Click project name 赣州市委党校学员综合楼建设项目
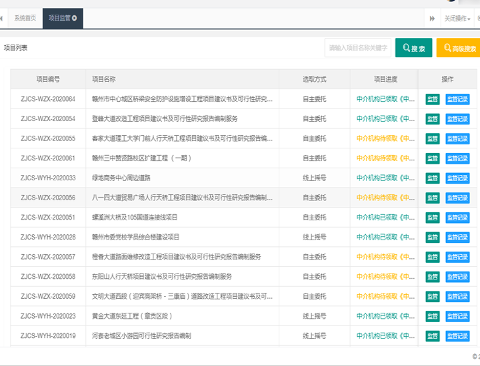This screenshot has width=480, height=366. (x=135, y=237)
